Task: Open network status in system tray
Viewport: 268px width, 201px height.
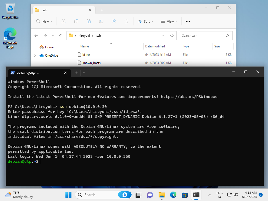Action: click(x=229, y=195)
